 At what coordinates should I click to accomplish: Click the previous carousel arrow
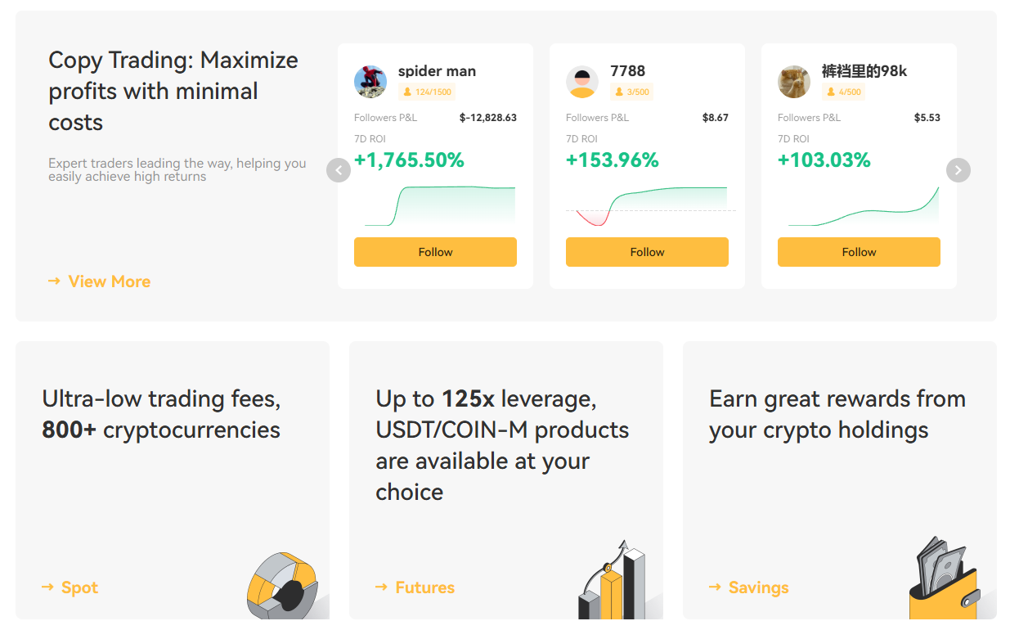(x=339, y=170)
